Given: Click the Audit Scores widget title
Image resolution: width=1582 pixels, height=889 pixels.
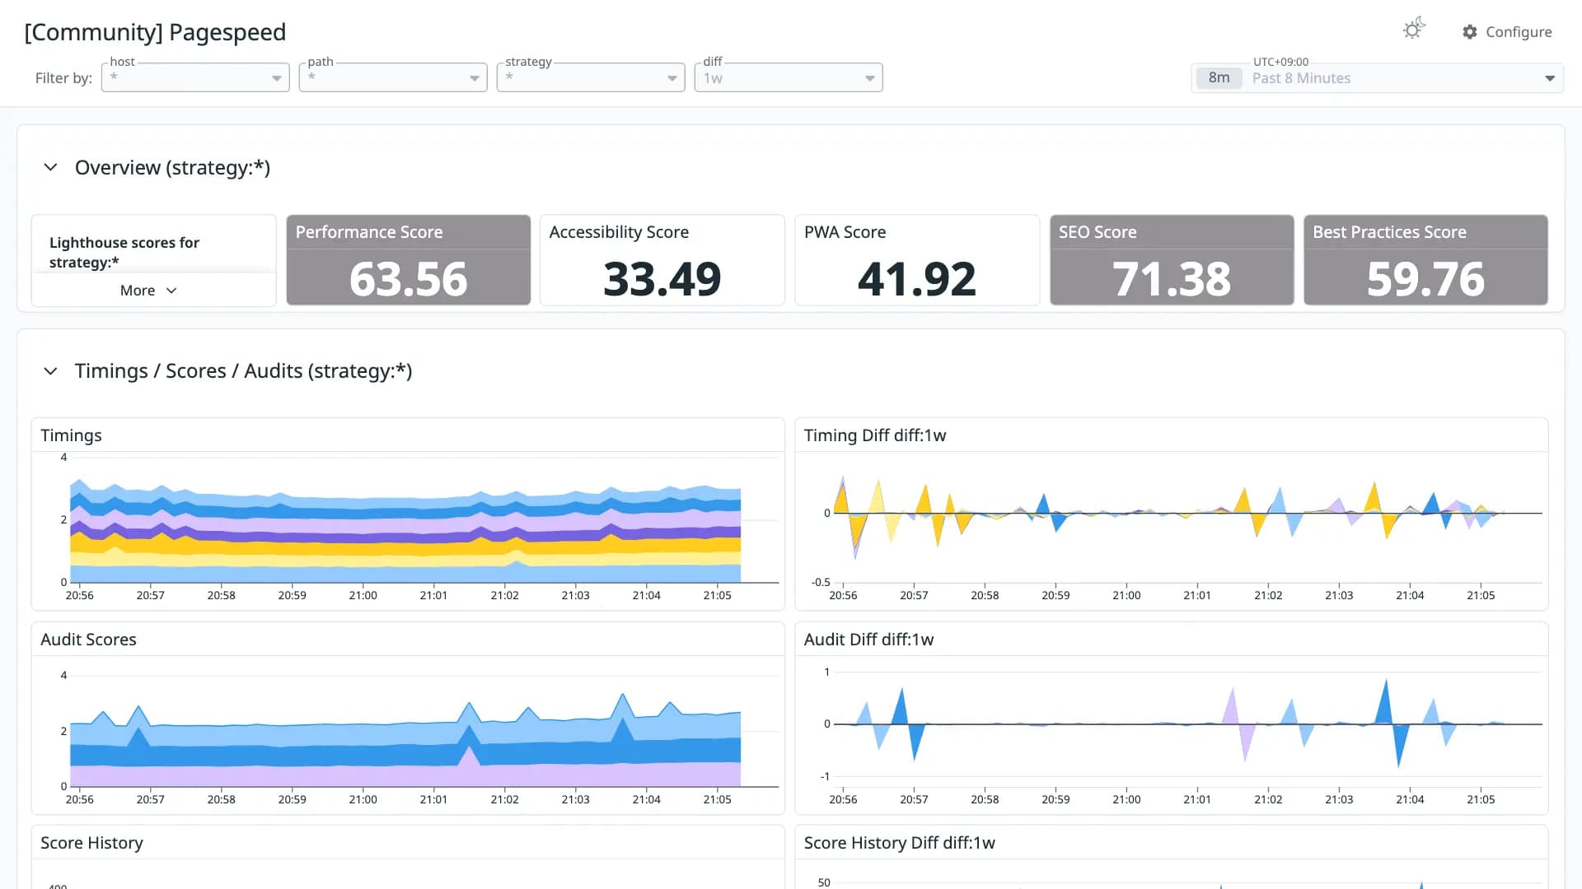Looking at the screenshot, I should tap(88, 640).
